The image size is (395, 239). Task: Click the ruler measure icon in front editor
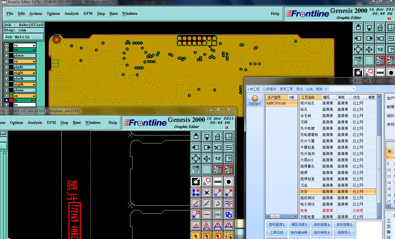pyautogui.click(x=218, y=182)
